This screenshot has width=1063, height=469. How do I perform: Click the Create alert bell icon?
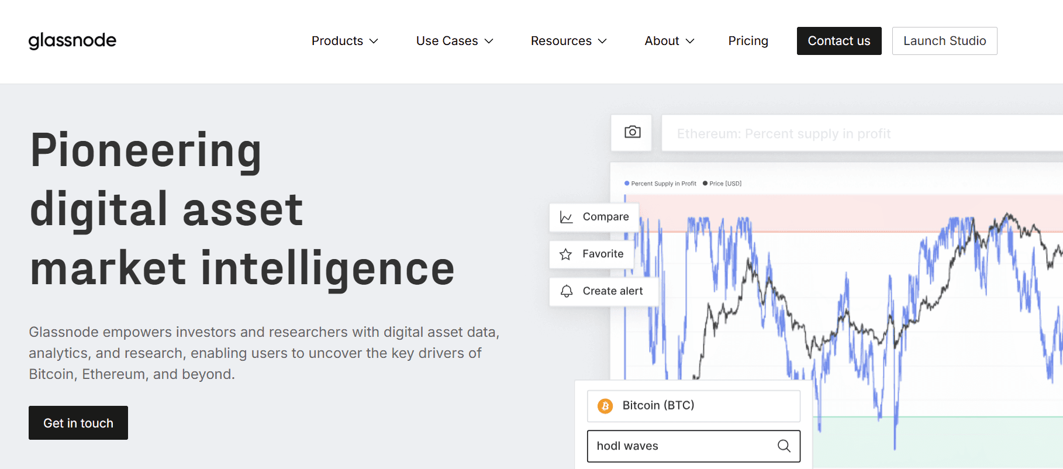click(567, 291)
